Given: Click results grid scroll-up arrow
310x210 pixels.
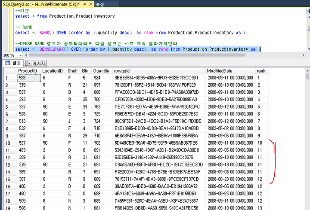Looking at the screenshot, I should point(307,70).
